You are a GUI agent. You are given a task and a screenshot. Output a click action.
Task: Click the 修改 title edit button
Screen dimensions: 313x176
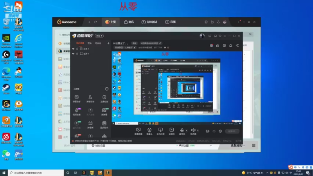135,43
